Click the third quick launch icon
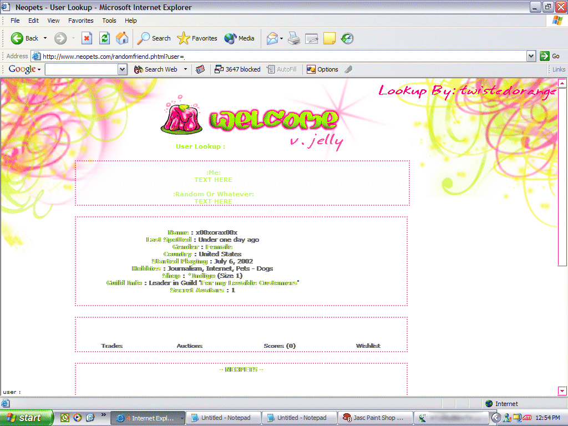Screen dimensions: 568x426 pyautogui.click(x=90, y=418)
